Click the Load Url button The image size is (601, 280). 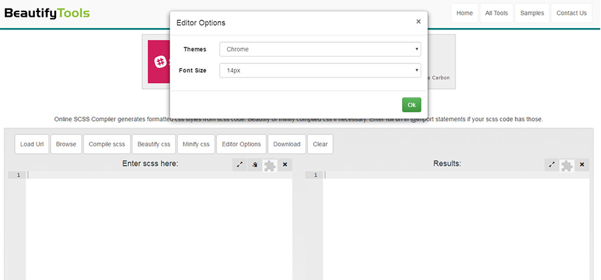pos(32,144)
